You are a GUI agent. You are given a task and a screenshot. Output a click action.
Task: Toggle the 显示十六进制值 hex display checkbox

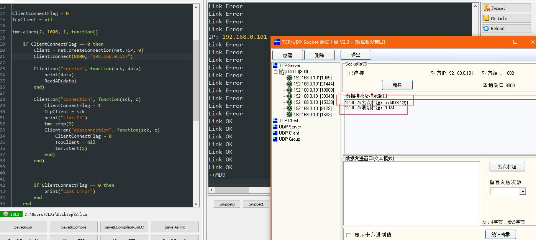pos(349,235)
